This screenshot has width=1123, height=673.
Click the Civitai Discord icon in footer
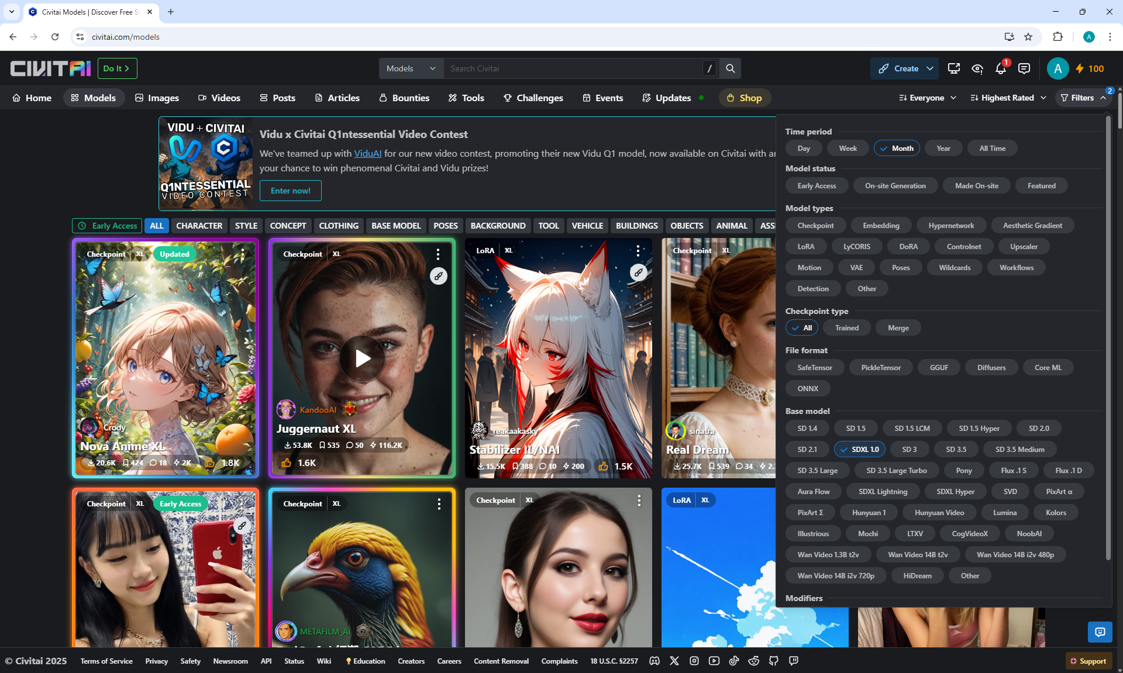pyautogui.click(x=654, y=661)
